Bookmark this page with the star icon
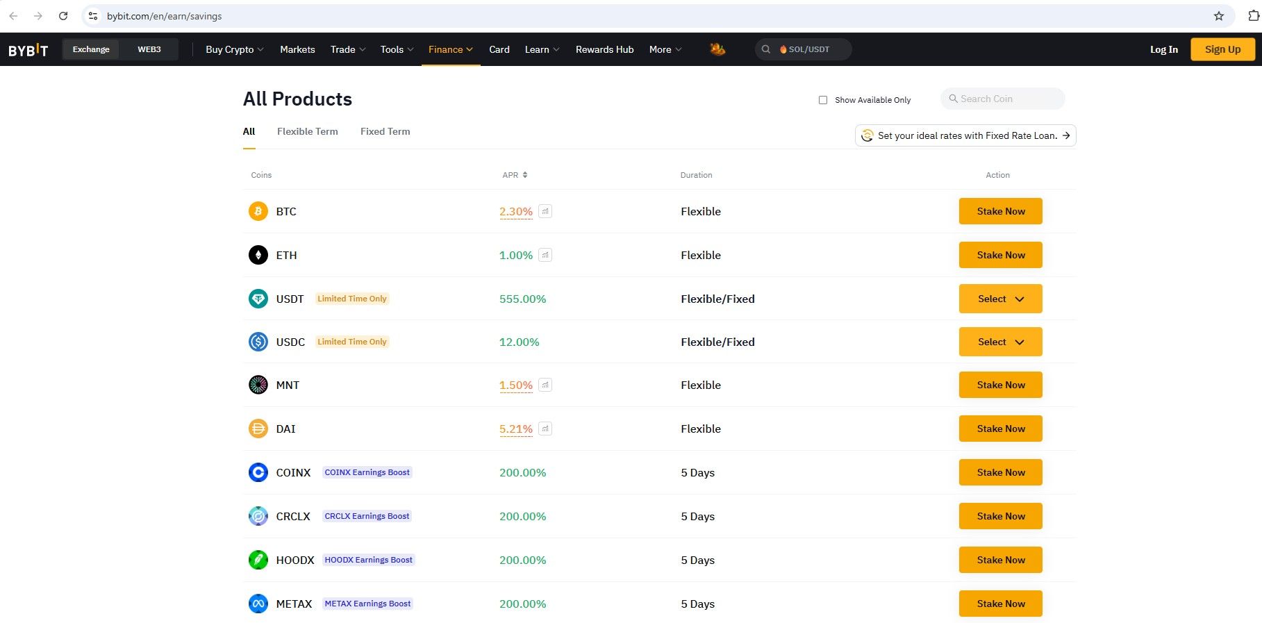1262x623 pixels. [1219, 16]
